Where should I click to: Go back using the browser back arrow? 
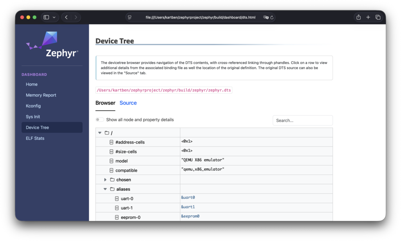pyautogui.click(x=66, y=17)
